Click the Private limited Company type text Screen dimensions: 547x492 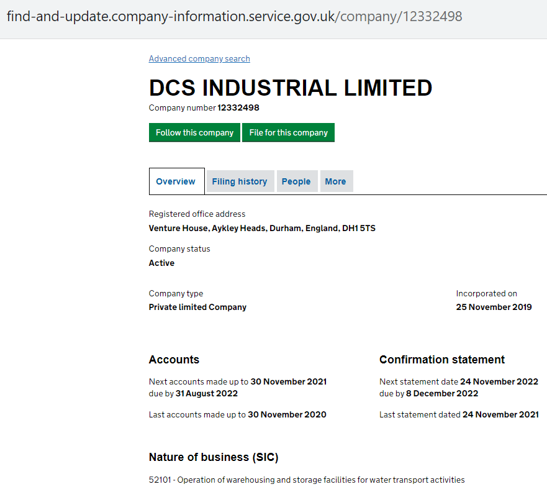click(x=197, y=307)
